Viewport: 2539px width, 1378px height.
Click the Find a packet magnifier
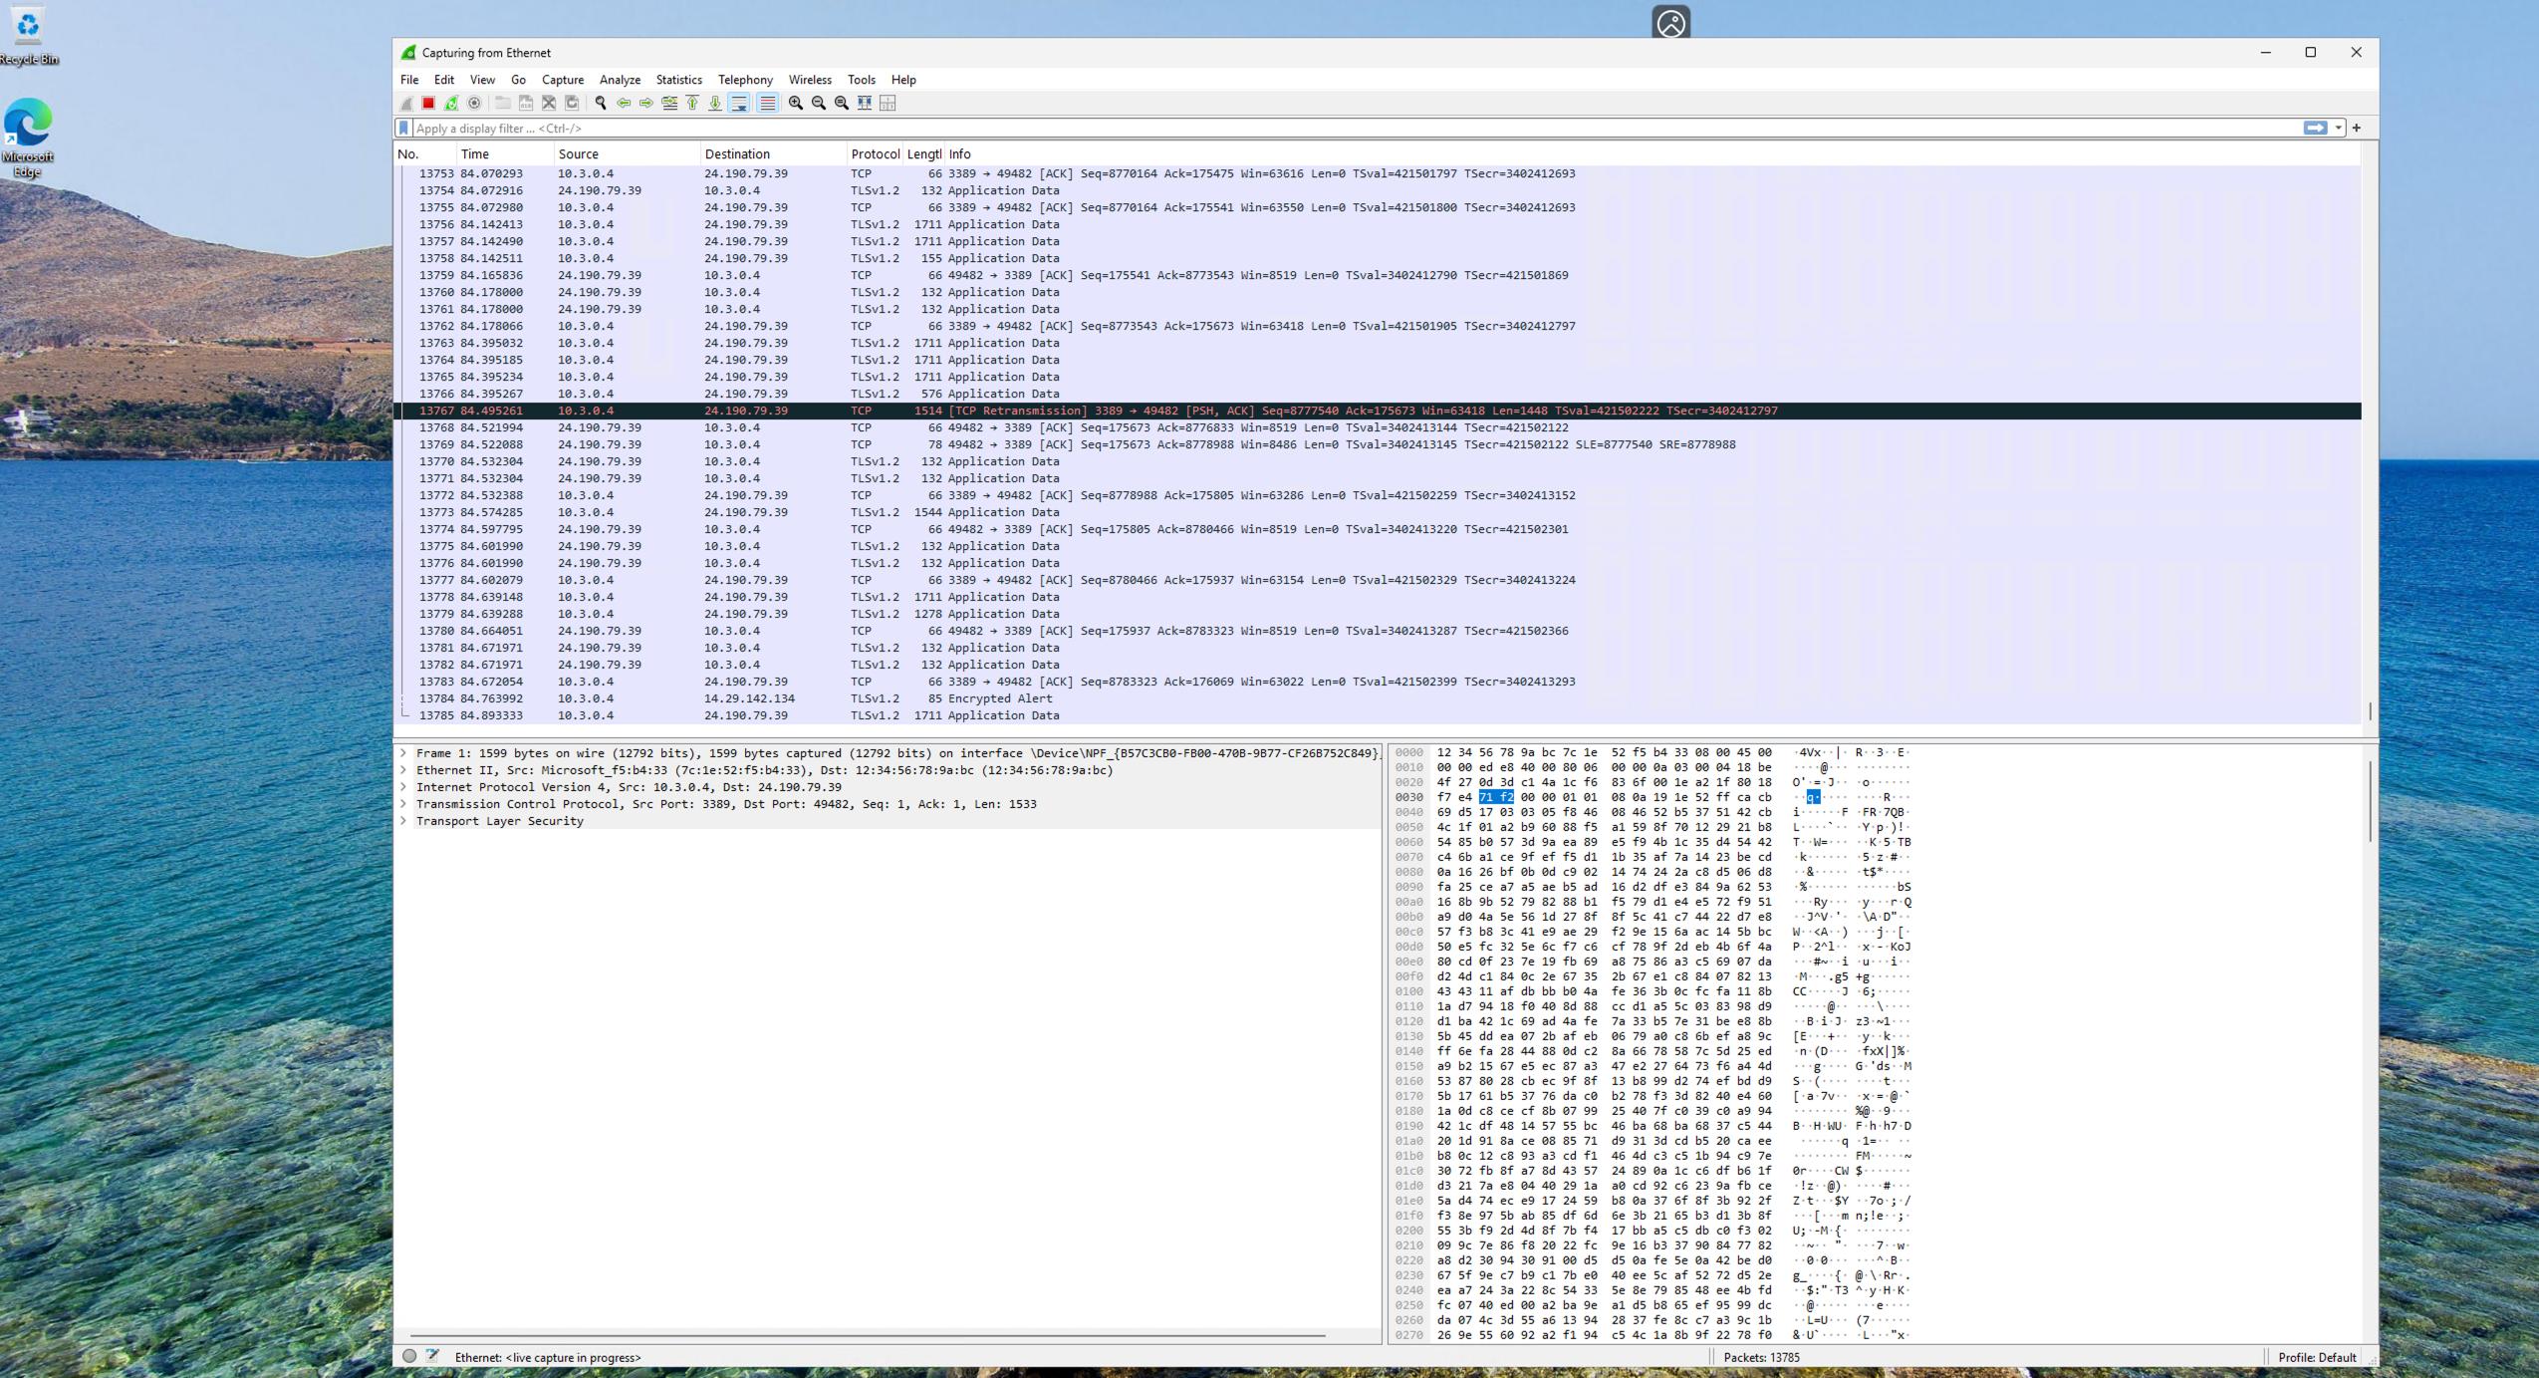tap(601, 103)
